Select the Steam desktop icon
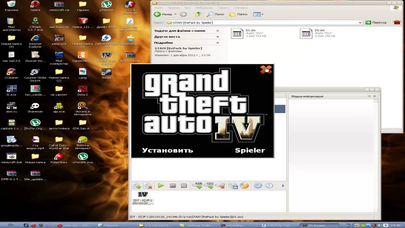This screenshot has width=405, height=228. pos(106,74)
